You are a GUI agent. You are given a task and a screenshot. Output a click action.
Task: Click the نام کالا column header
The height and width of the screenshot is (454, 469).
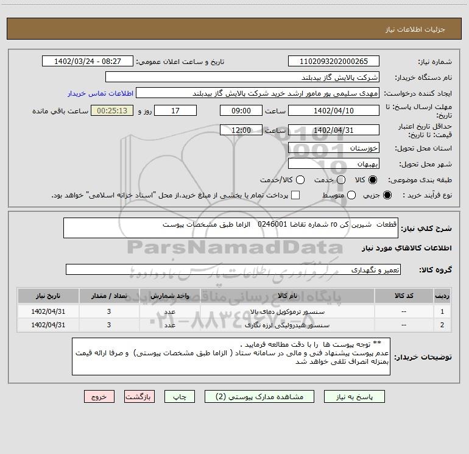tap(287, 296)
